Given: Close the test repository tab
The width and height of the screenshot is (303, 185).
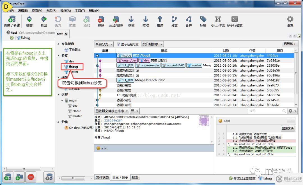Looking at the screenshot, I should coord(66,34).
